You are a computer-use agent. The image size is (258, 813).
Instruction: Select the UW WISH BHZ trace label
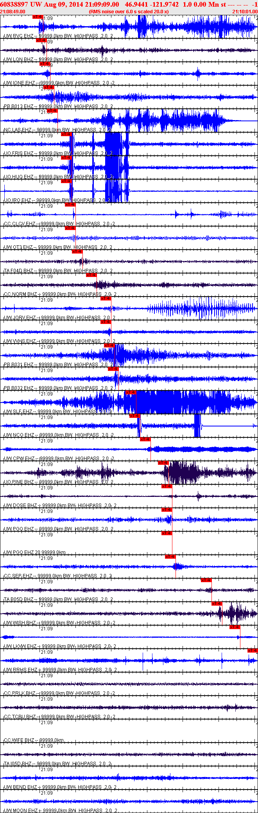60,623
